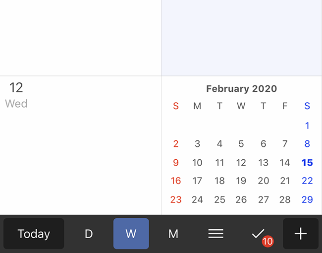This screenshot has width=322, height=253.
Task: Open the checkmark tasks icon
Action: [x=258, y=234]
